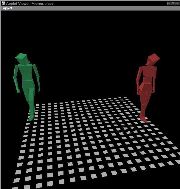The image size is (180, 189).
Task: Open the Applet menu
Action: [x=7, y=8]
